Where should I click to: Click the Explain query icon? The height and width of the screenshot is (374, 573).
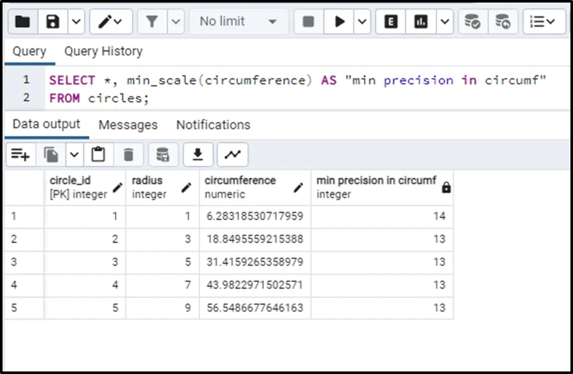click(391, 22)
